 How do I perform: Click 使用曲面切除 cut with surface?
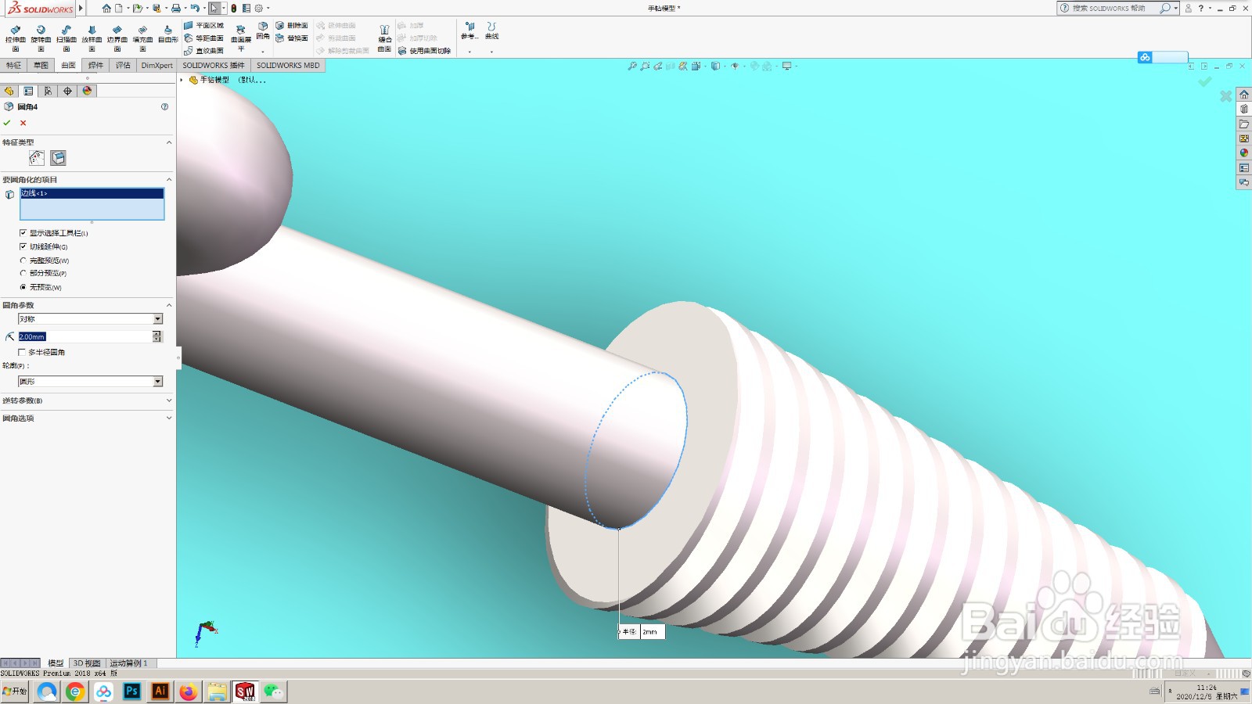(x=424, y=51)
